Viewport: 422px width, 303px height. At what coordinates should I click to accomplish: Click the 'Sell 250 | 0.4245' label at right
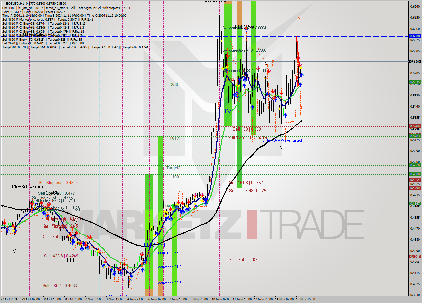[245, 259]
